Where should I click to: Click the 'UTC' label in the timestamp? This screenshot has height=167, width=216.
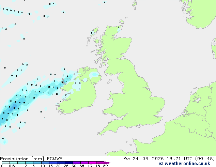click(188, 158)
